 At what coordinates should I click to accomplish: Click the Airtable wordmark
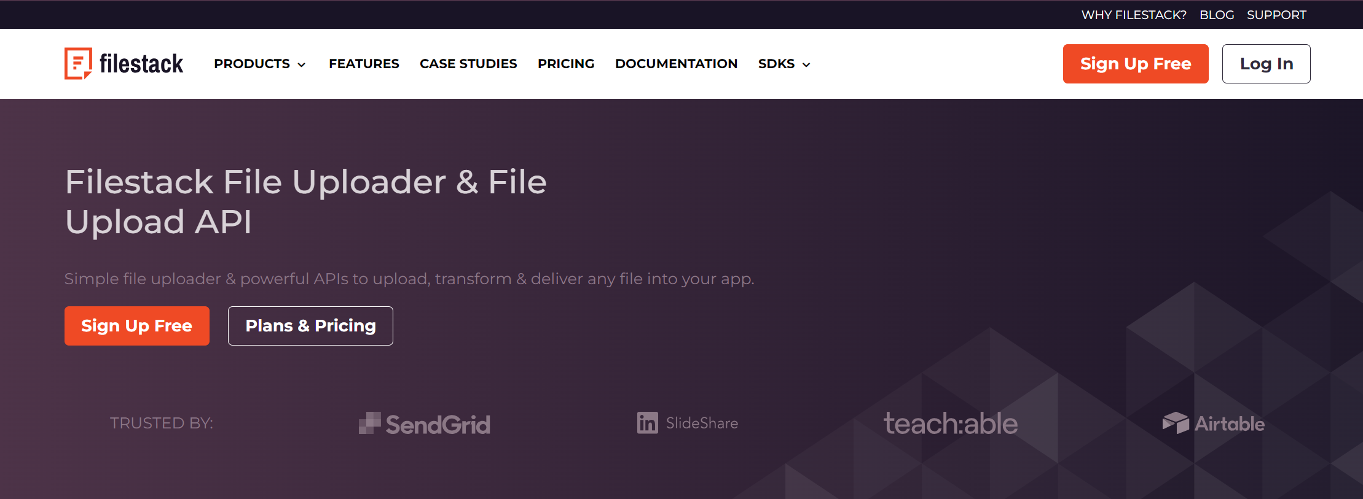point(1230,424)
